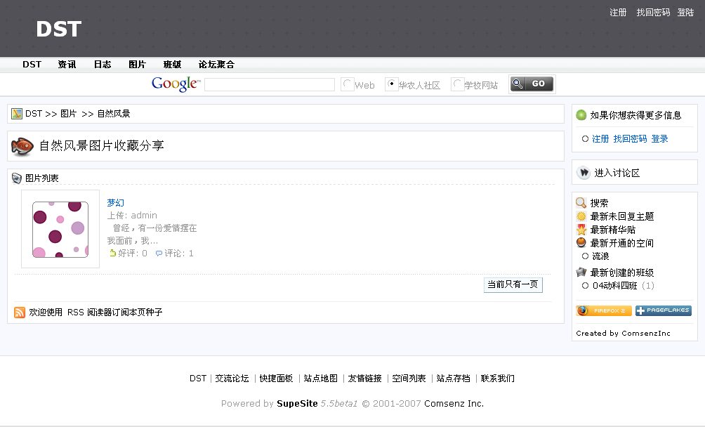Click the orange RSS feed icon
Viewport: 705px width, 427px height.
coord(20,313)
